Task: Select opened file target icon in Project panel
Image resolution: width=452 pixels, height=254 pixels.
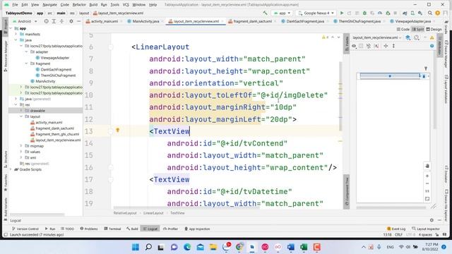Action: (x=46, y=21)
